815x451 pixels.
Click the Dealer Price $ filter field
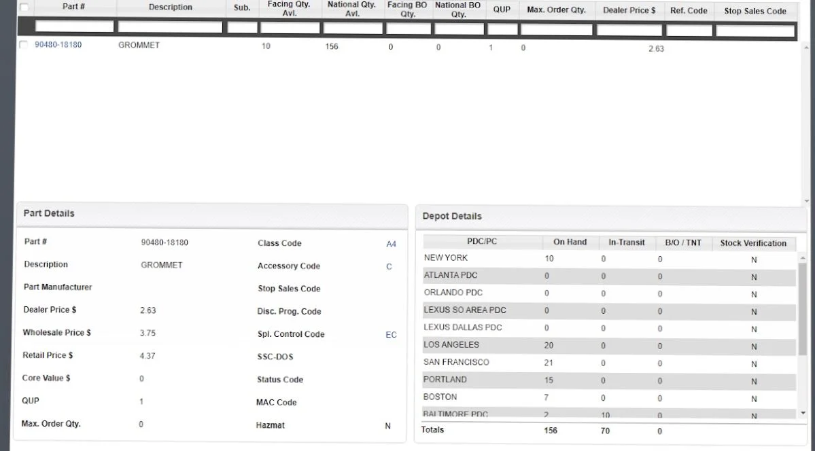tap(629, 30)
